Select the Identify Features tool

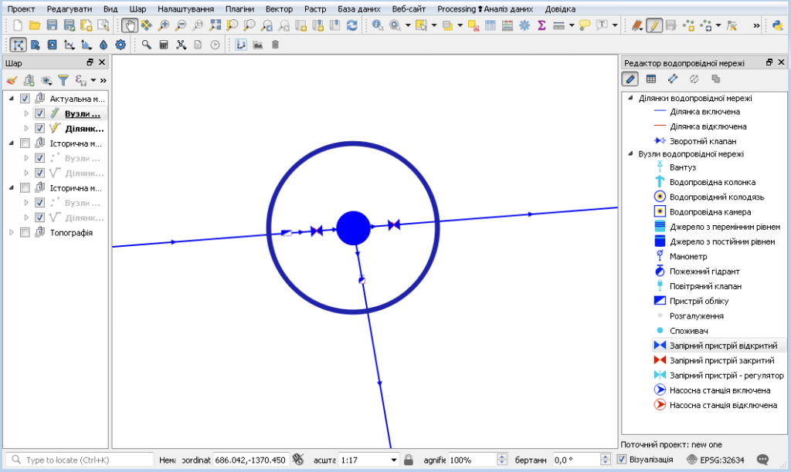[x=377, y=25]
